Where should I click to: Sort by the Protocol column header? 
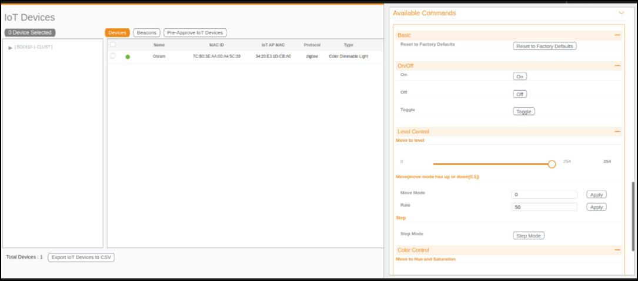point(312,45)
